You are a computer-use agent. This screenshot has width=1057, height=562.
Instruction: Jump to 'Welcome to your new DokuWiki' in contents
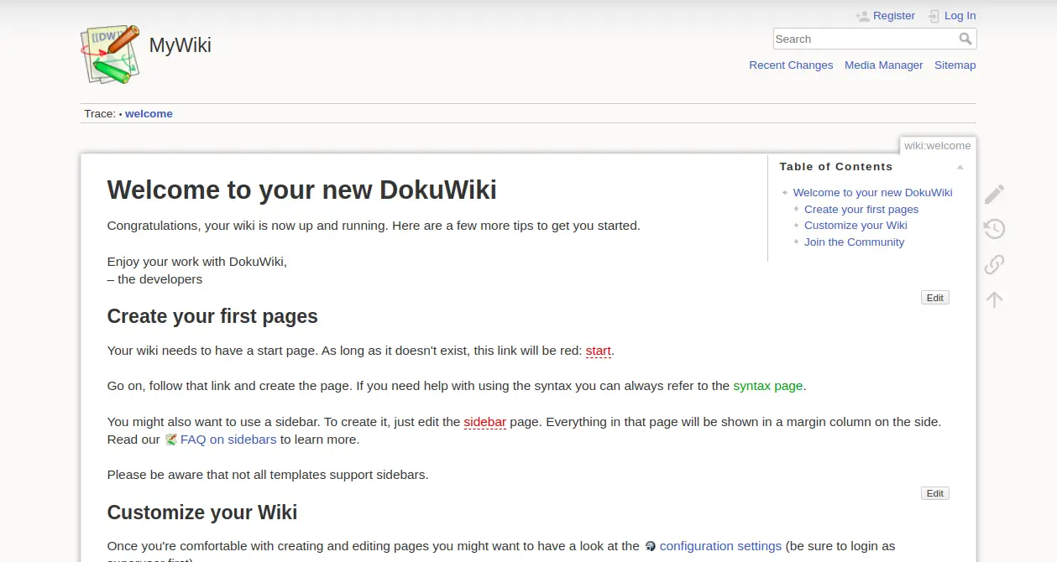pos(872,193)
